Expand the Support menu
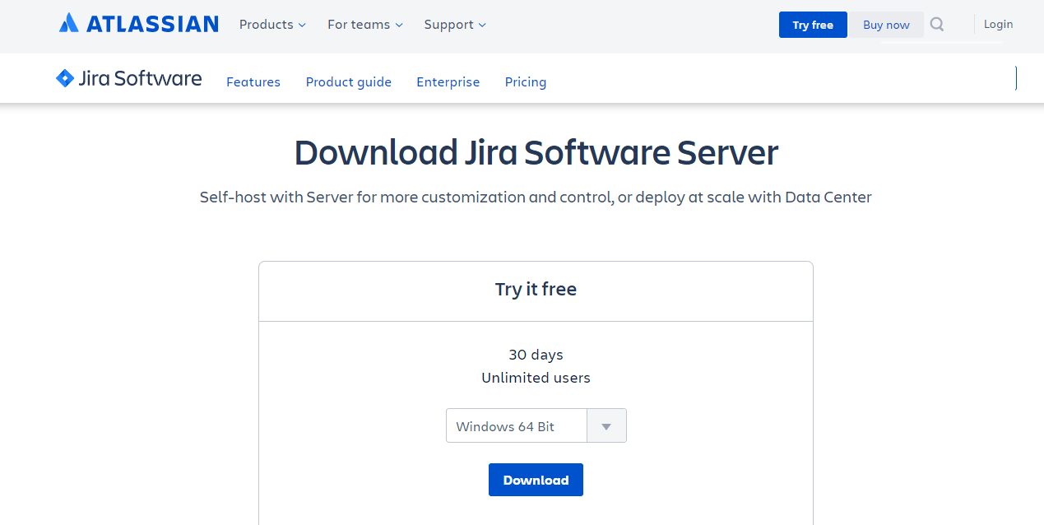Image resolution: width=1044 pixels, height=525 pixels. pos(455,25)
